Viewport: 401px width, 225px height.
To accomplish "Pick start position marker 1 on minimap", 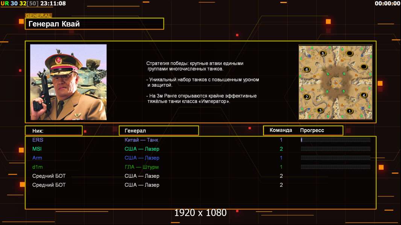I will click(349, 111).
